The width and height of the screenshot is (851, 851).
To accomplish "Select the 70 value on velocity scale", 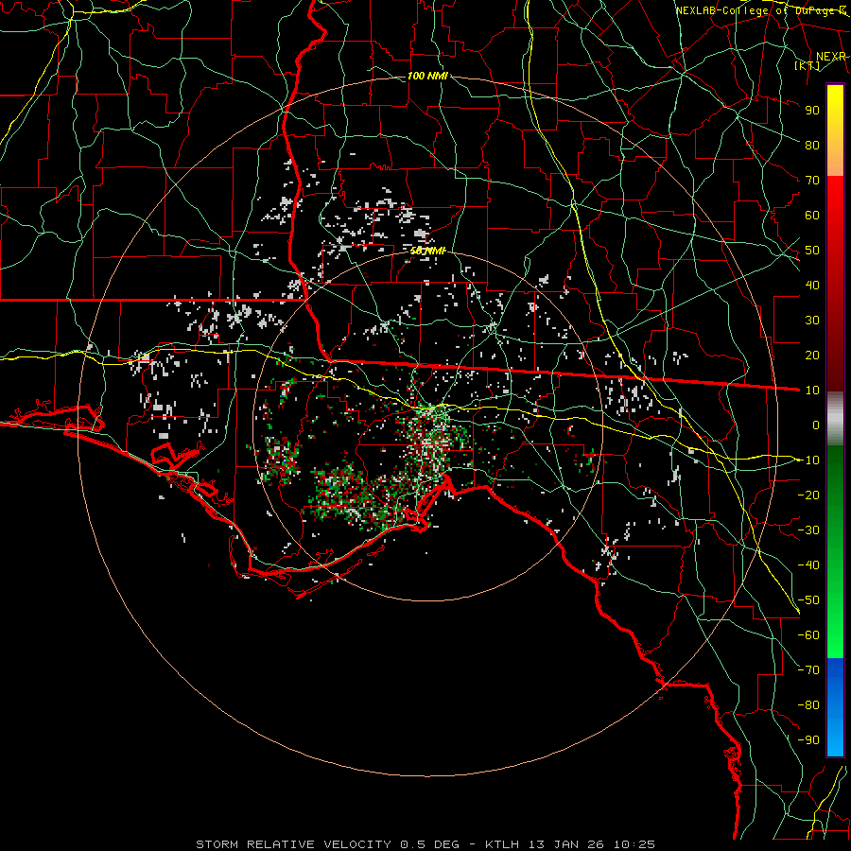I will [x=812, y=181].
